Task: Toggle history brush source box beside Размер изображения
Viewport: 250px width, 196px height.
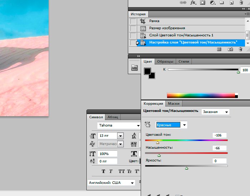Action: (x=133, y=29)
